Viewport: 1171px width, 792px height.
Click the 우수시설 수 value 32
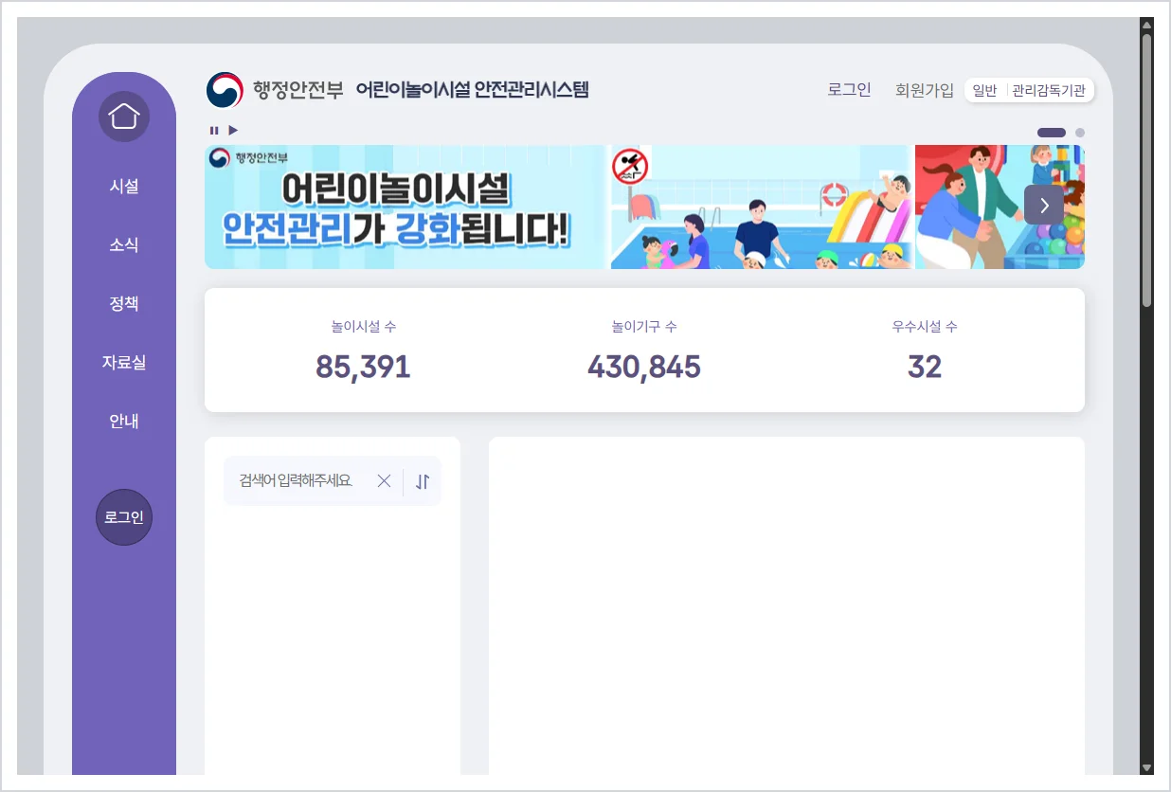click(x=925, y=368)
